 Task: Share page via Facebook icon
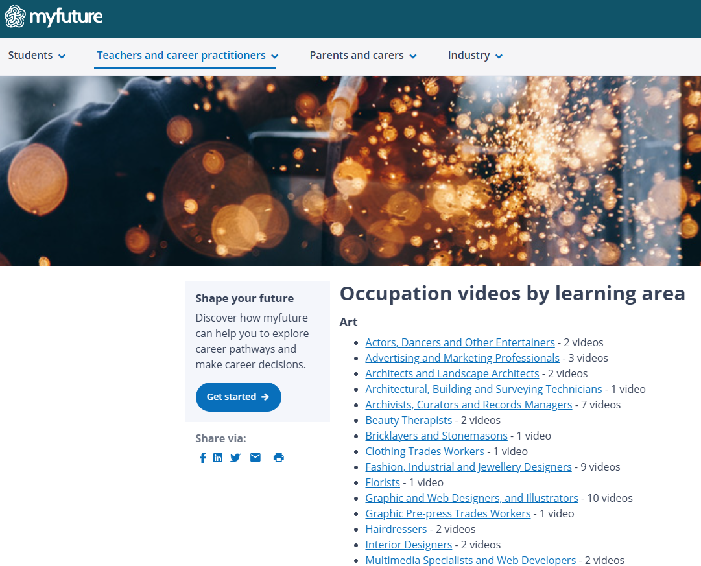coord(202,458)
